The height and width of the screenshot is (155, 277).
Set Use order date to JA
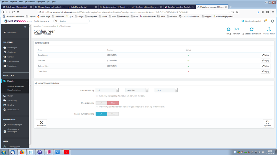101,103
